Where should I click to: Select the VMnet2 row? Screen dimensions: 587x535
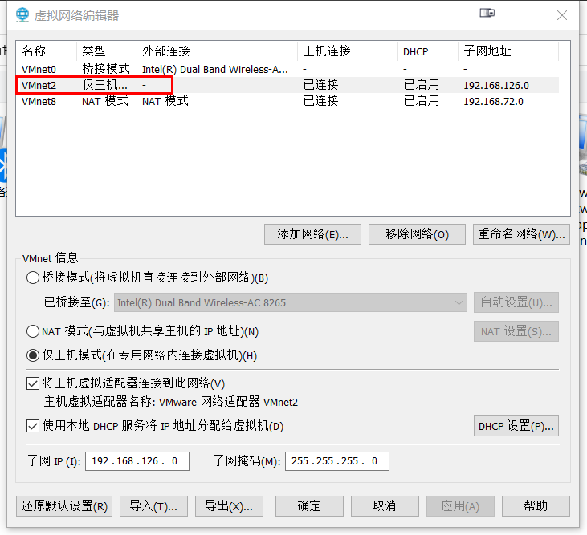[287, 85]
